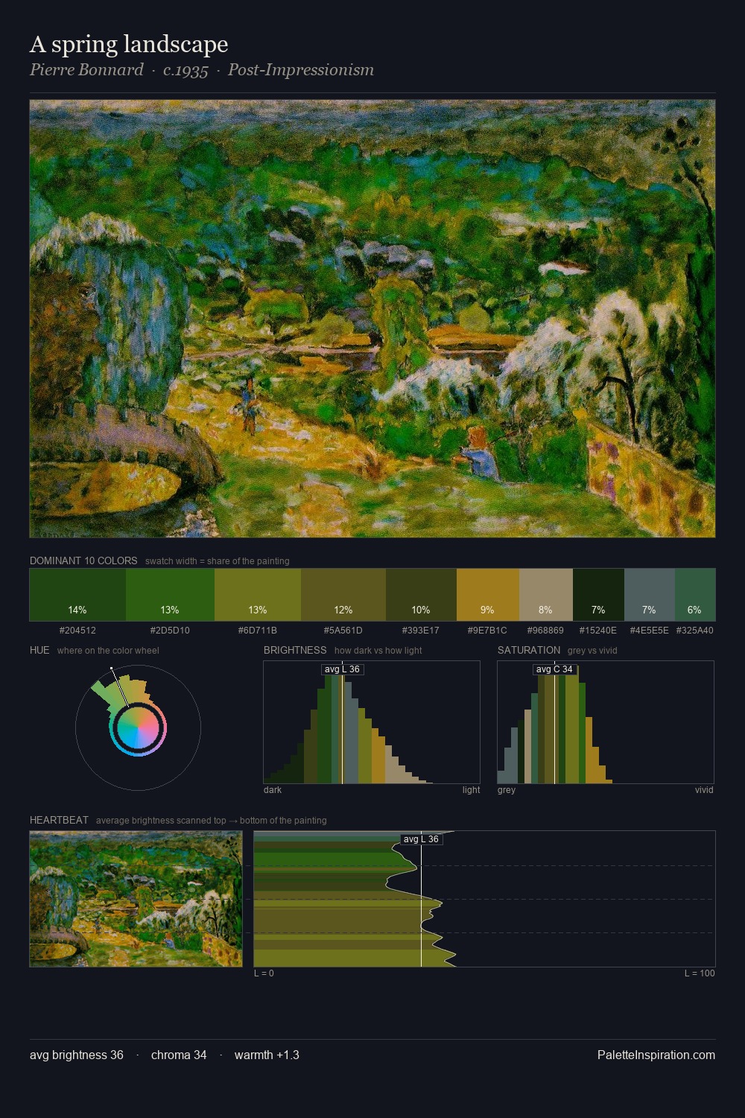Click the 'HUE' section heading

tap(39, 650)
